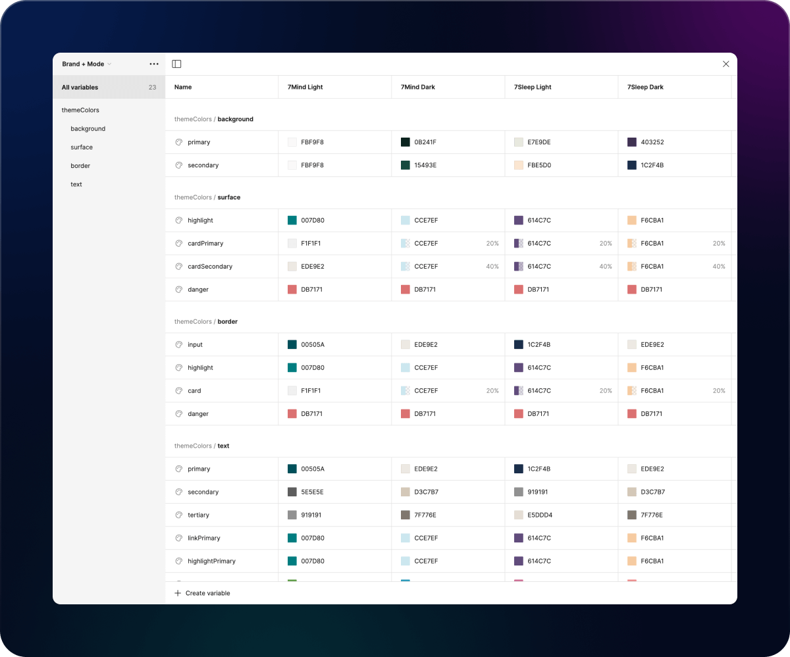Open the Brand + Mode collection dropdown
790x657 pixels.
point(86,64)
